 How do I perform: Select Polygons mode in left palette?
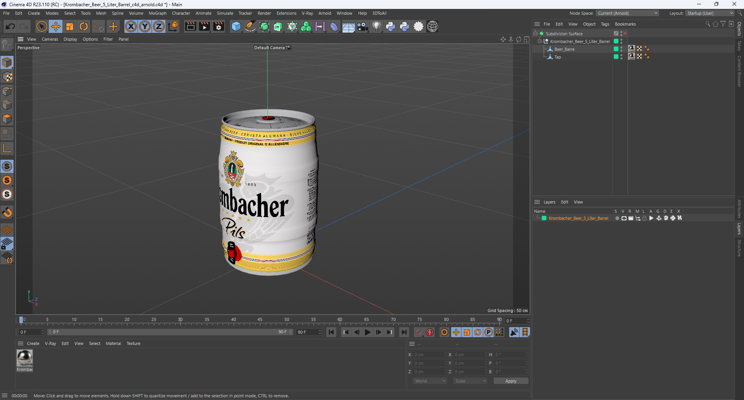pos(7,119)
